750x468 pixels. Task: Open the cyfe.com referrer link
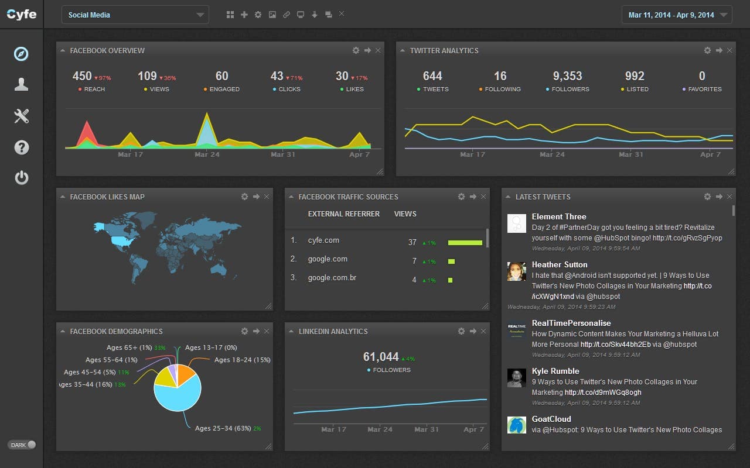[x=323, y=240]
